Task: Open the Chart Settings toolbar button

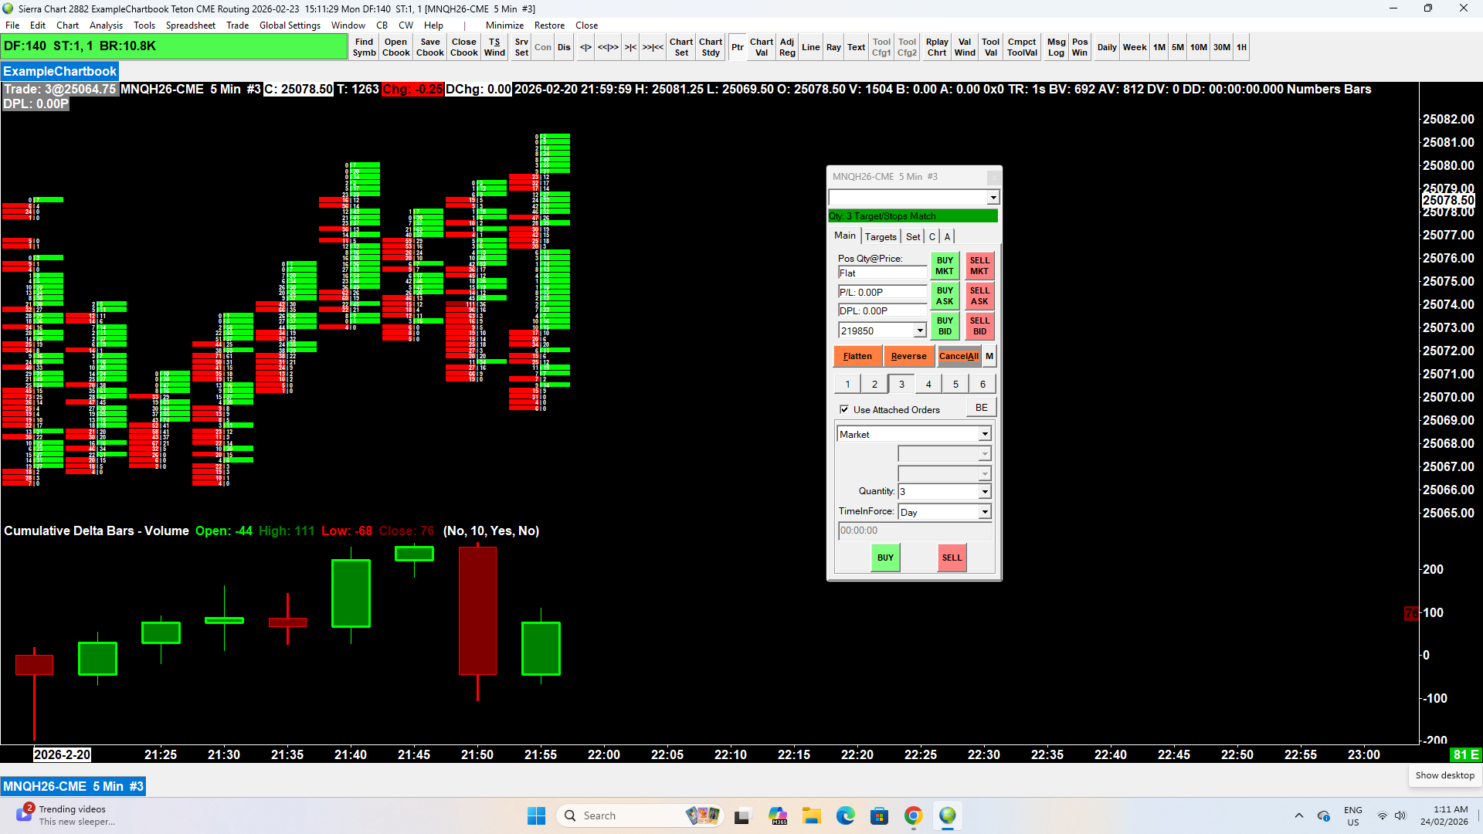Action: (680, 47)
